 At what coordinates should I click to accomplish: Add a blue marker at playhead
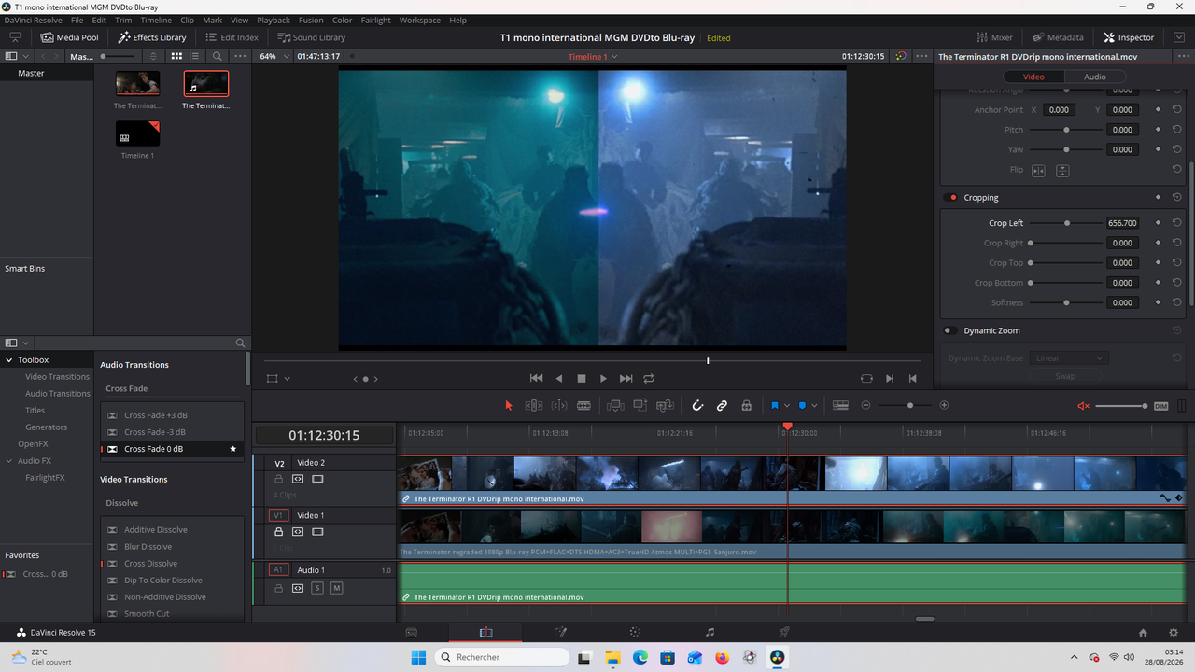click(x=802, y=405)
